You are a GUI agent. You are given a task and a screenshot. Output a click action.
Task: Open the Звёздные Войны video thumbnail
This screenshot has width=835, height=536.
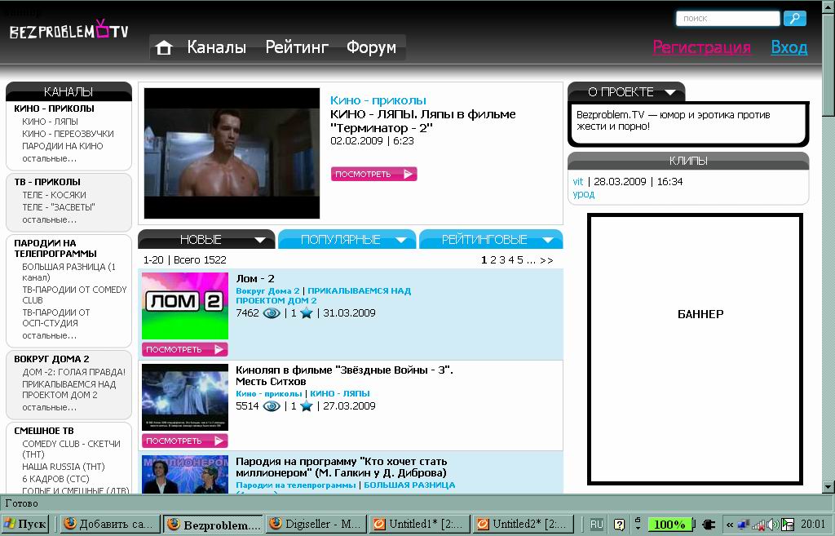185,397
